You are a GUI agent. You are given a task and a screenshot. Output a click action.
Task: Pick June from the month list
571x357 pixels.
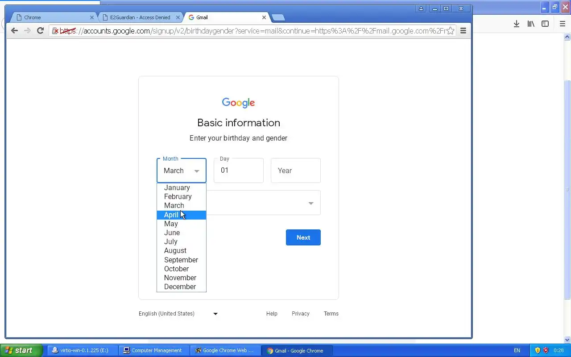182,232
